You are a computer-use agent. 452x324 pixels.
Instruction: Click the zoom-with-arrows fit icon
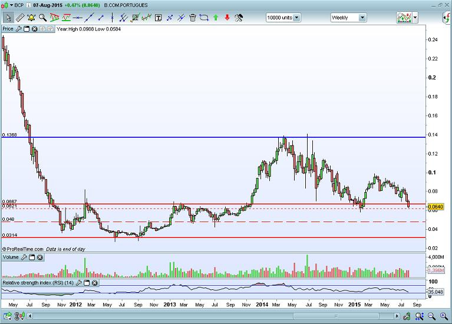(x=420, y=316)
